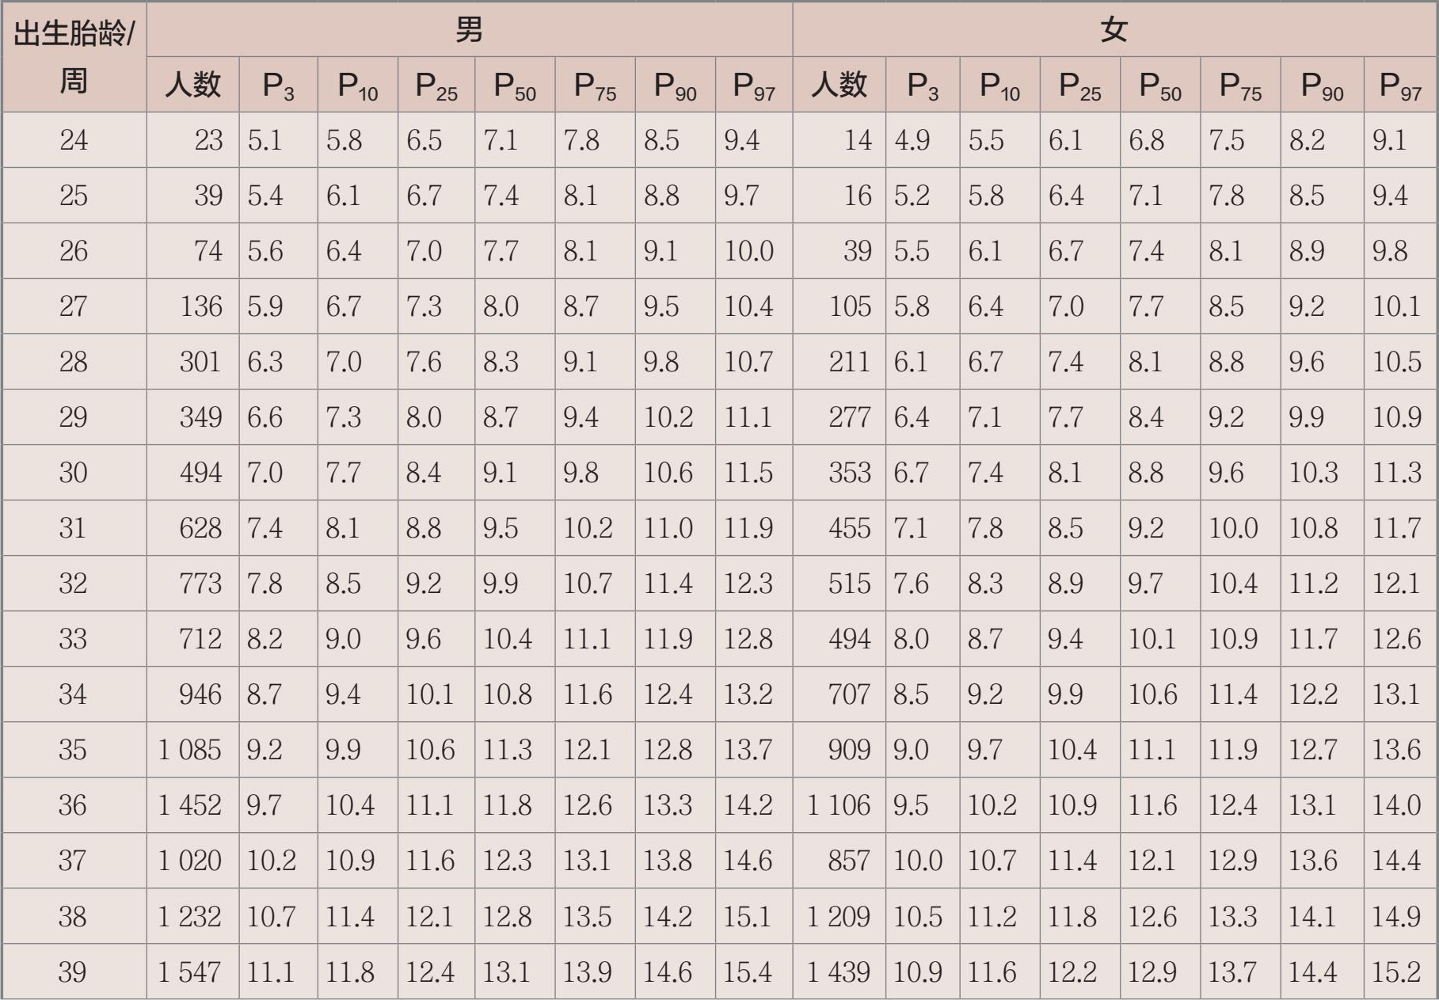Click male count 74 in week 26
The image size is (1439, 1000).
[209, 251]
